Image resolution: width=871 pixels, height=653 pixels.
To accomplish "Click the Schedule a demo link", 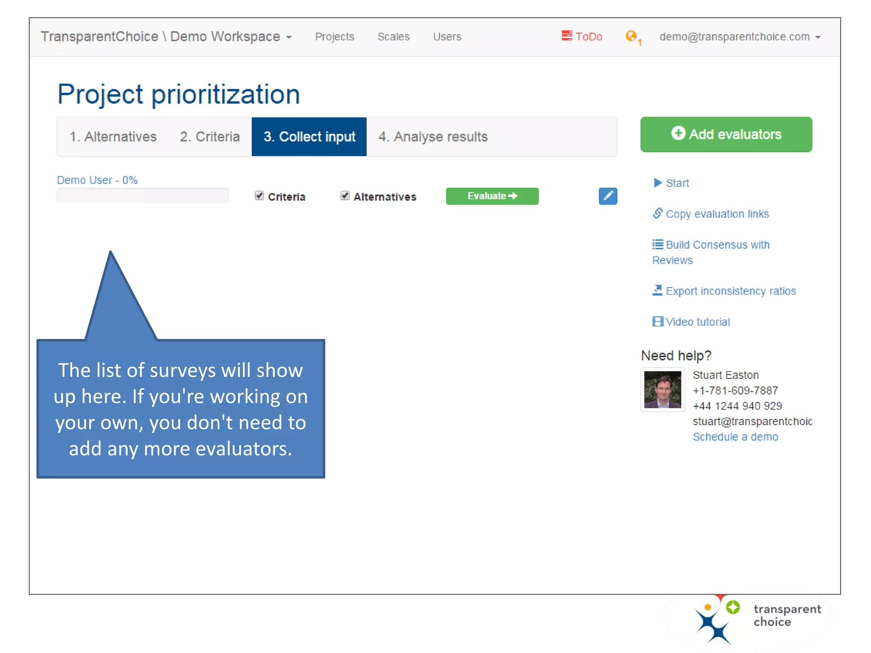I will coord(735,437).
